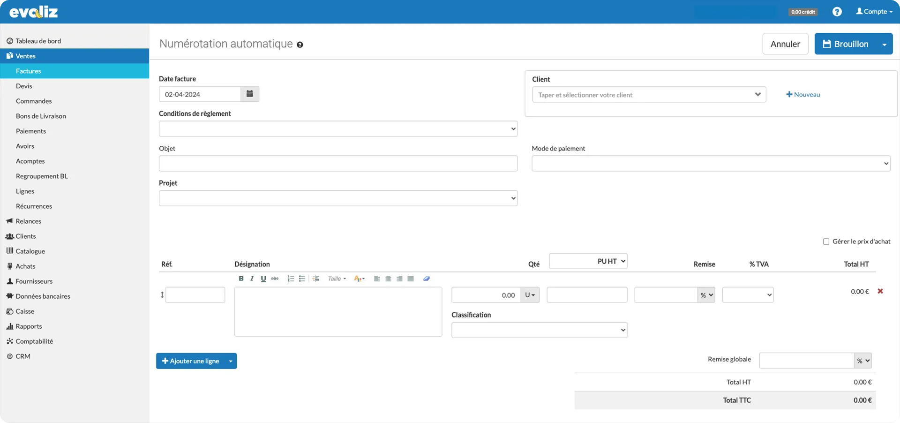Image resolution: width=900 pixels, height=423 pixels.
Task: Click the line reorder arrows handle
Action: coord(162,295)
